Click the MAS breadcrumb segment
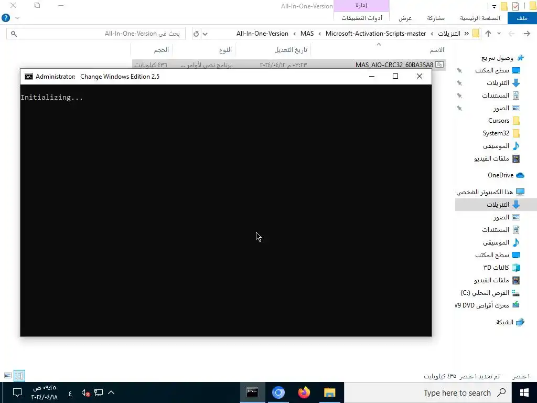 tap(307, 34)
